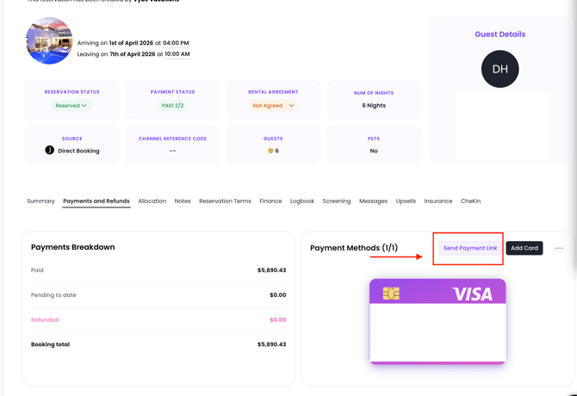Open the CheKin tab

pyautogui.click(x=470, y=201)
